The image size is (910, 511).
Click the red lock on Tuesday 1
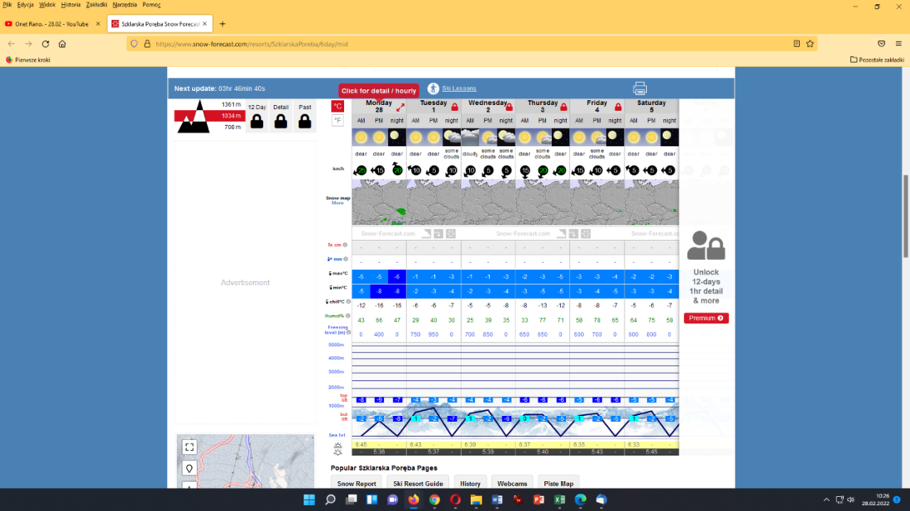pos(455,108)
